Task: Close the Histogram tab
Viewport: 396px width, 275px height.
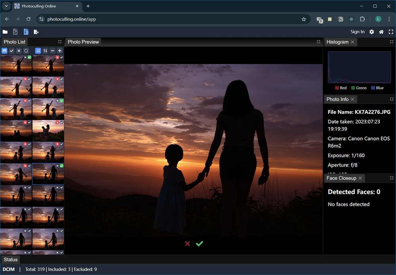Action: click(352, 42)
